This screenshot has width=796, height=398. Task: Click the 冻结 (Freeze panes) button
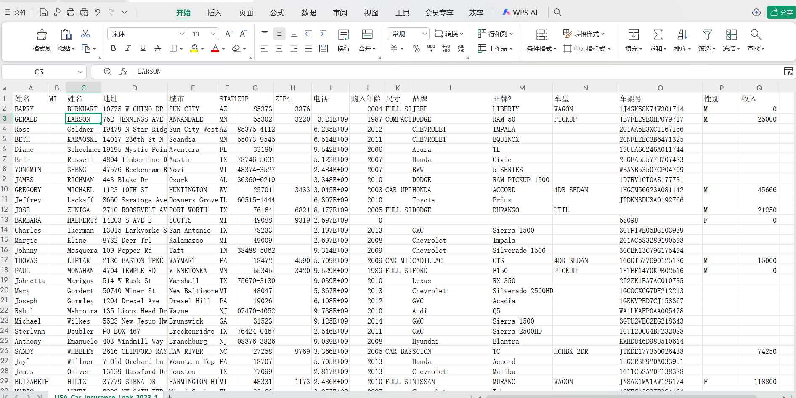click(731, 40)
